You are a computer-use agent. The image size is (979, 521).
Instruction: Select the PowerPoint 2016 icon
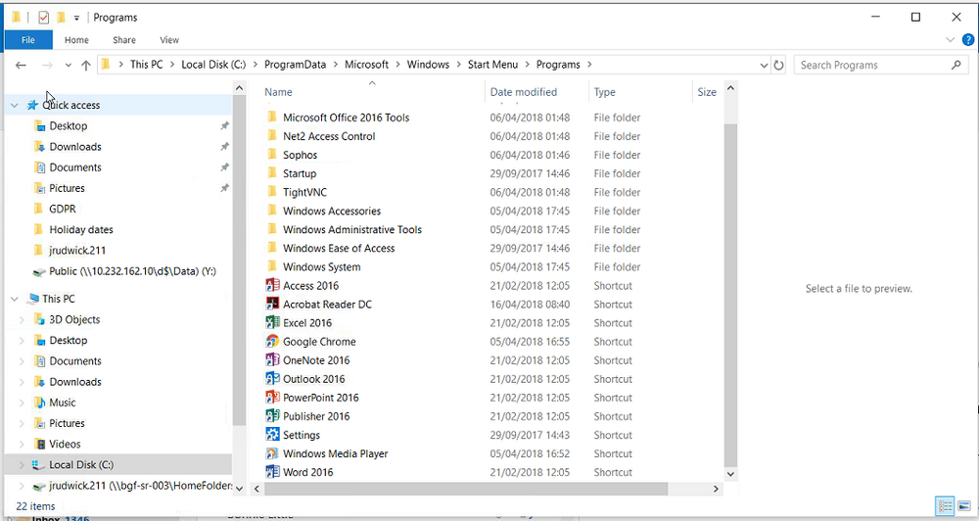tap(272, 398)
